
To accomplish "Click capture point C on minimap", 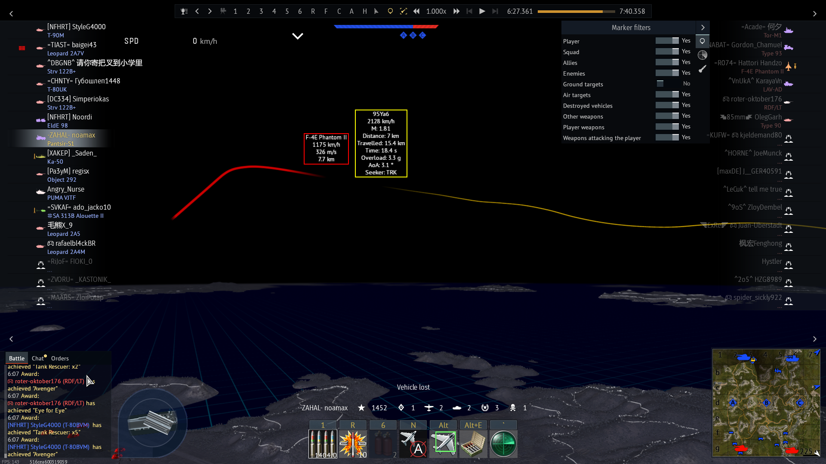I will [x=800, y=403].
